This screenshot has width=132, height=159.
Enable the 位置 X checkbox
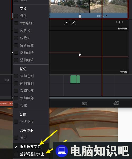[x=16, y=30]
